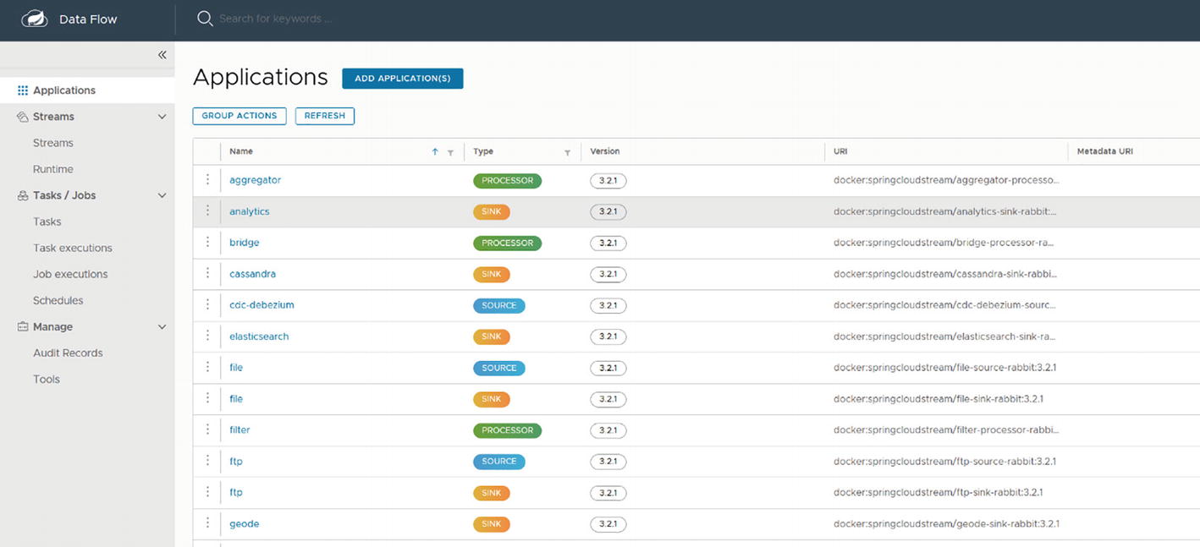Viewport: 1200px width, 547px height.
Task: Focus the Search for keywords field
Action: (x=339, y=19)
